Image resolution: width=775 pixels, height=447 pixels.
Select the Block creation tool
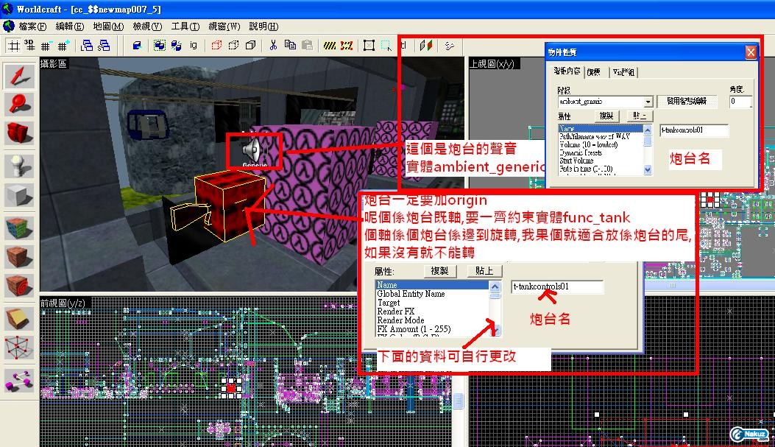19,195
